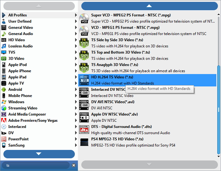Click the grayed-out down button below formats
The image size is (221, 171).
pos(150,164)
